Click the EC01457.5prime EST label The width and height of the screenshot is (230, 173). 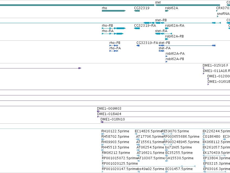coord(179,169)
